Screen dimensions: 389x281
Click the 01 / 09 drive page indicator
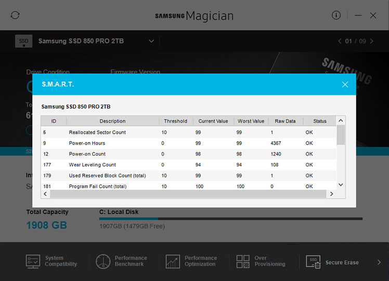[355, 41]
